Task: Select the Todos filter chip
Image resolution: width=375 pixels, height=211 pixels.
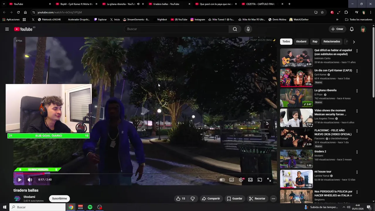Action: click(x=286, y=42)
